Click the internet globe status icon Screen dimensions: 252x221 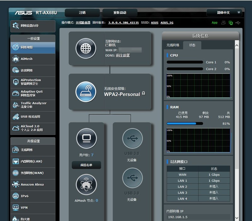click(86, 48)
